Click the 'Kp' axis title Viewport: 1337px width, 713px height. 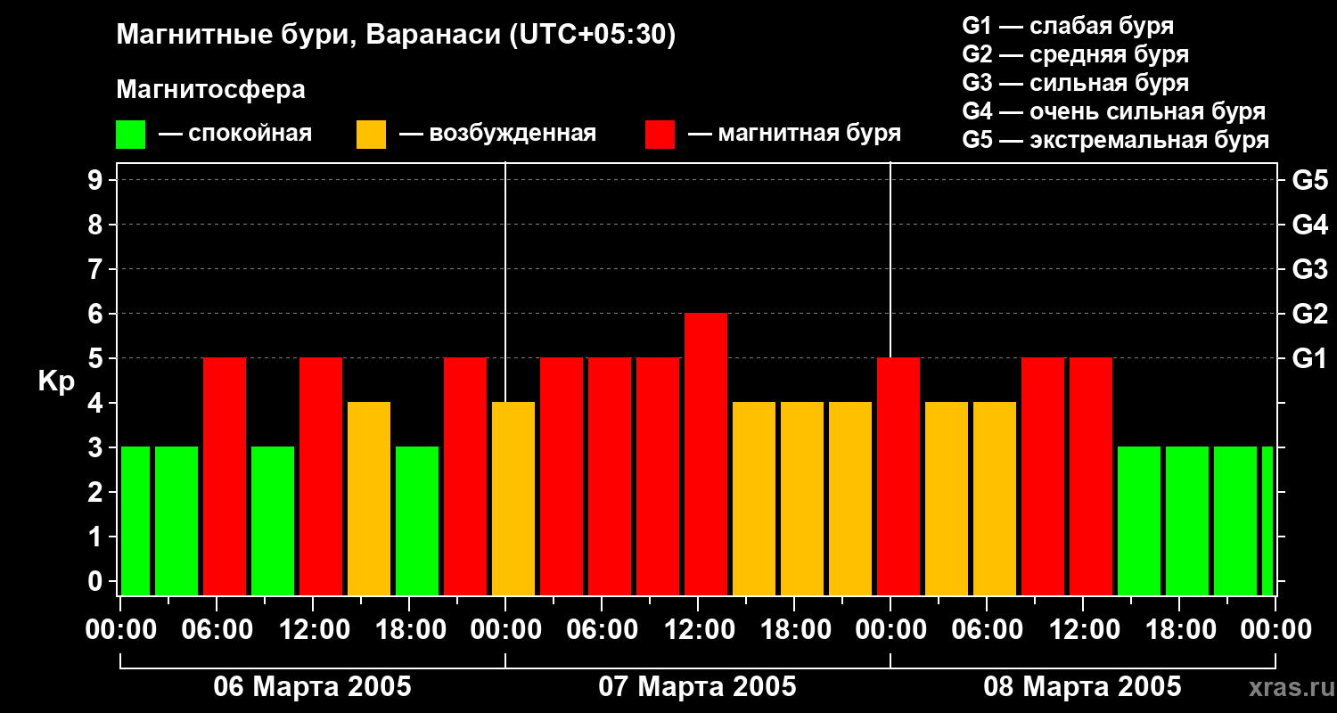point(56,381)
